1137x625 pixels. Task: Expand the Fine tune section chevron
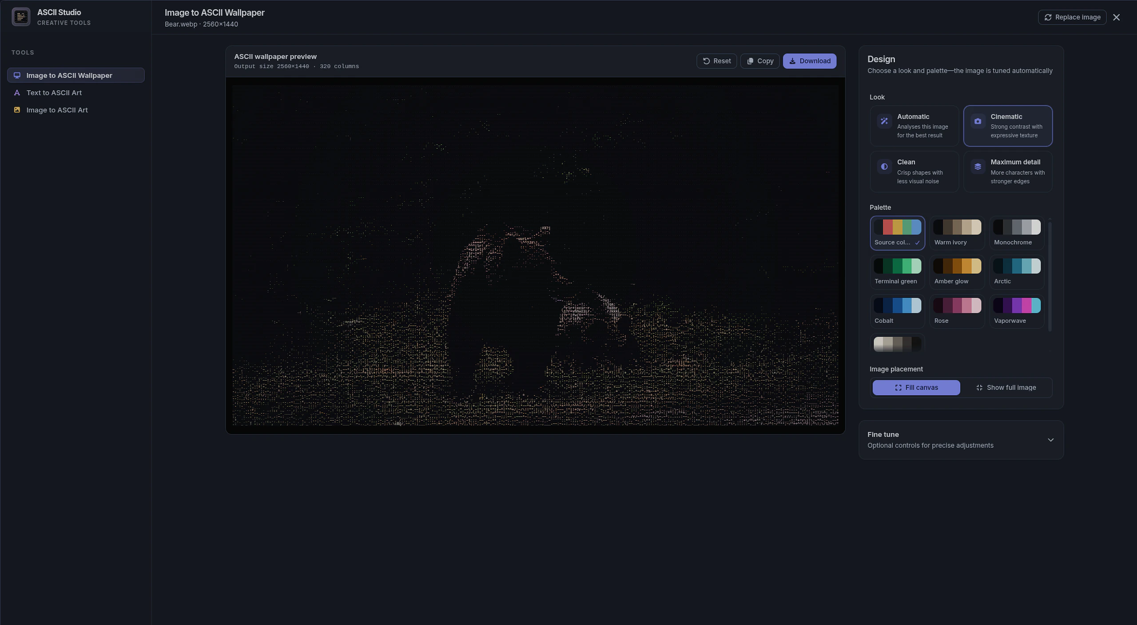(x=1050, y=440)
